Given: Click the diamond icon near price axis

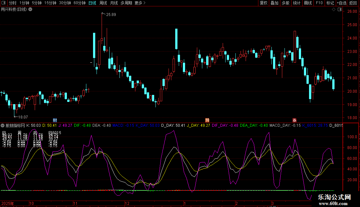Looking at the screenshot, I should tap(334, 10).
